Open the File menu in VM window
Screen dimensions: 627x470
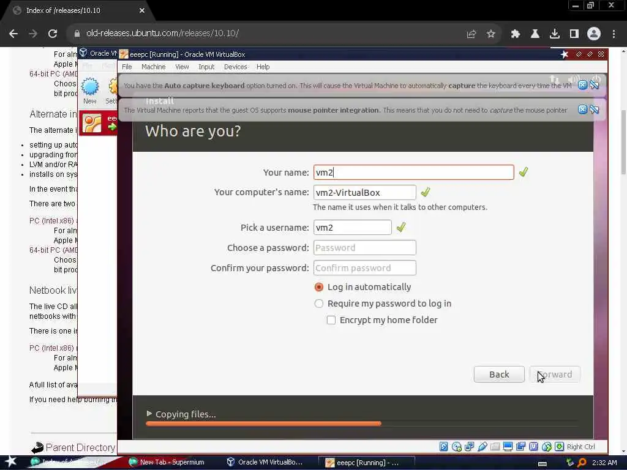pos(127,67)
